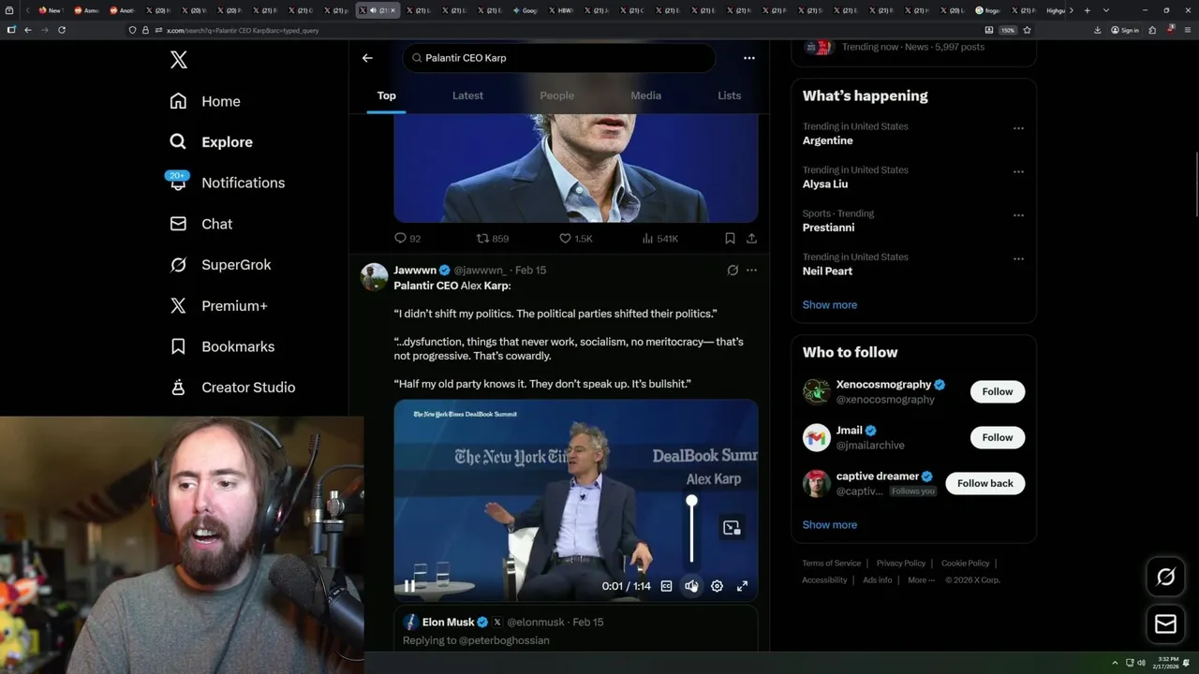Viewport: 1199px width, 674px height.
Task: Open Bookmarks in sidebar
Action: [x=222, y=346]
